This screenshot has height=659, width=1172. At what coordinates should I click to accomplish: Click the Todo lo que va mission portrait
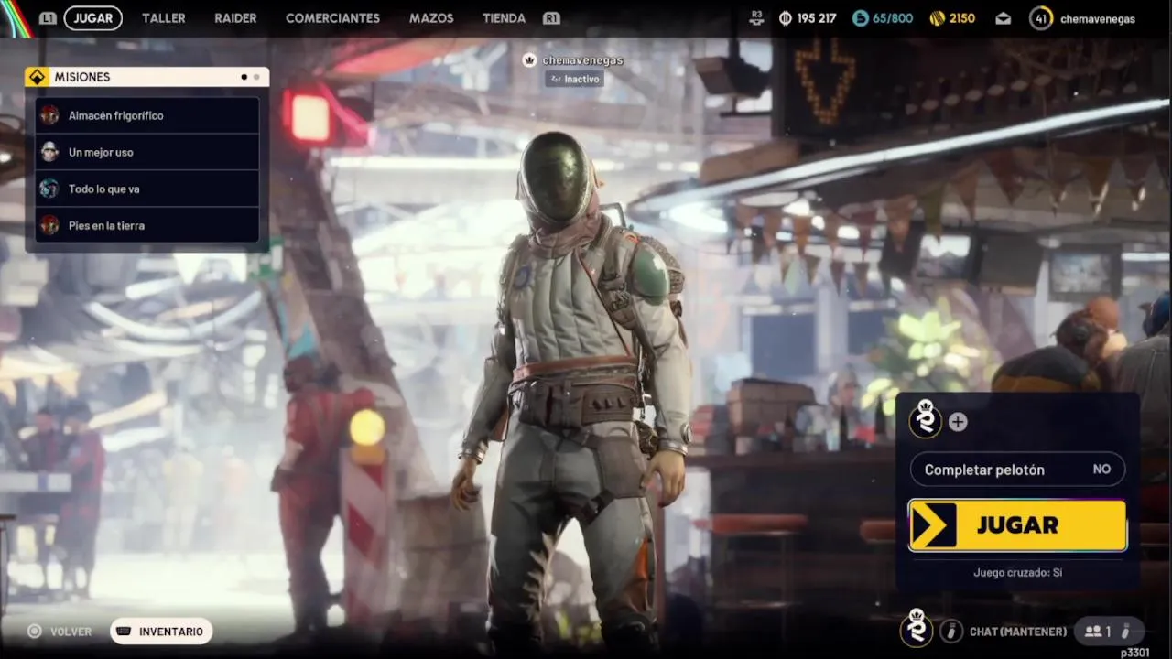point(49,189)
